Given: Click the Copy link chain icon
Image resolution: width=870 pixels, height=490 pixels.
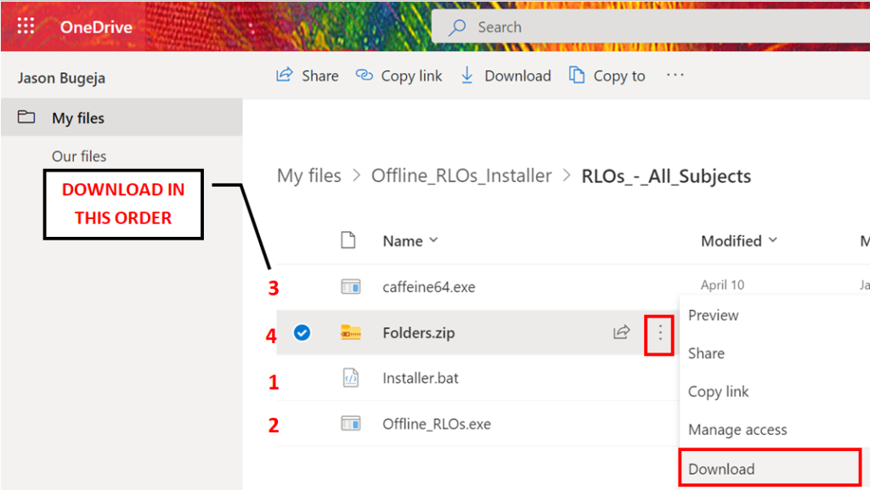Looking at the screenshot, I should pyautogui.click(x=364, y=76).
